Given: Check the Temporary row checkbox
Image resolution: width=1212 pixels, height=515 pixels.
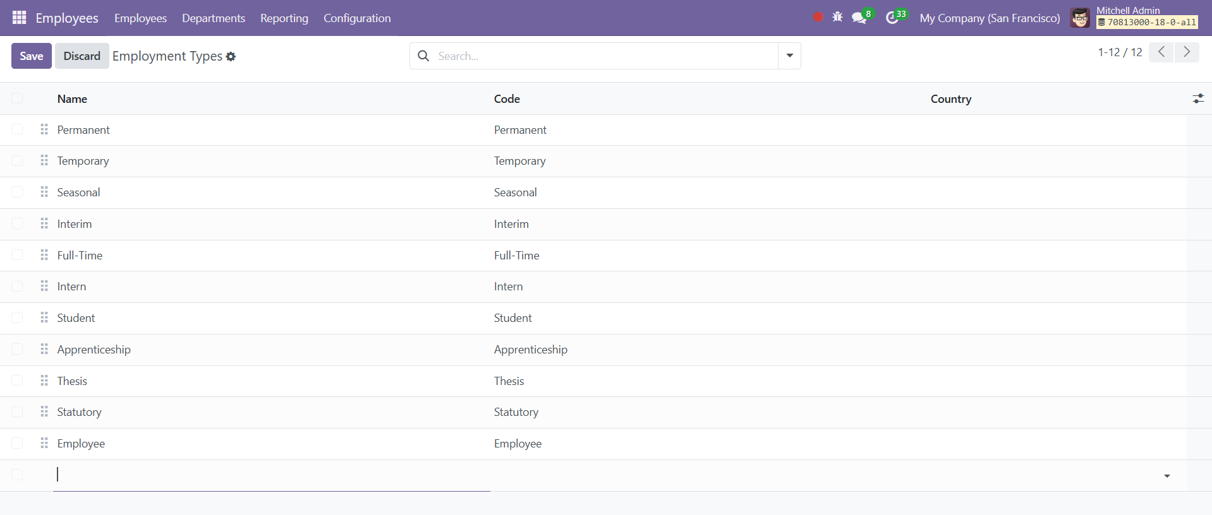Looking at the screenshot, I should pos(17,160).
